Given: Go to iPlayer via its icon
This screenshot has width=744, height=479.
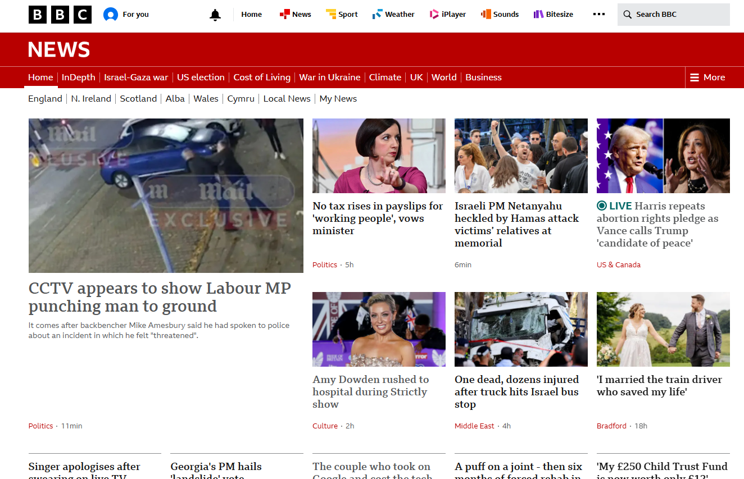Looking at the screenshot, I should pyautogui.click(x=434, y=15).
